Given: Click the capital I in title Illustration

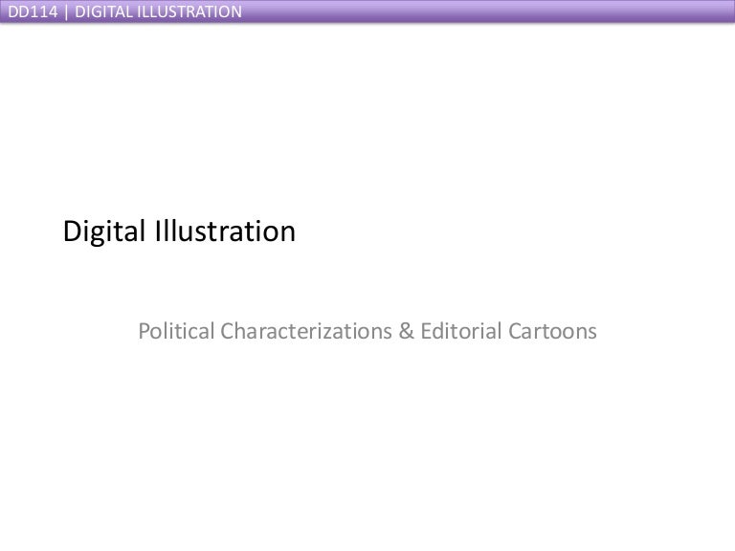Looking at the screenshot, I should (x=154, y=232).
